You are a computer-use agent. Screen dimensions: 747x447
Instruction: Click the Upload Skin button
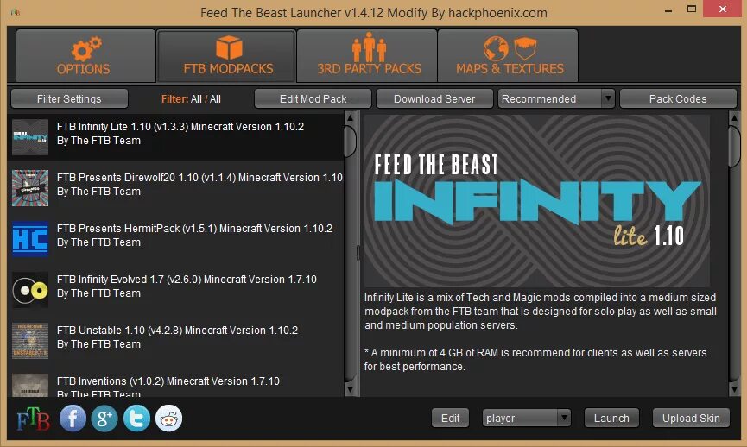691,418
